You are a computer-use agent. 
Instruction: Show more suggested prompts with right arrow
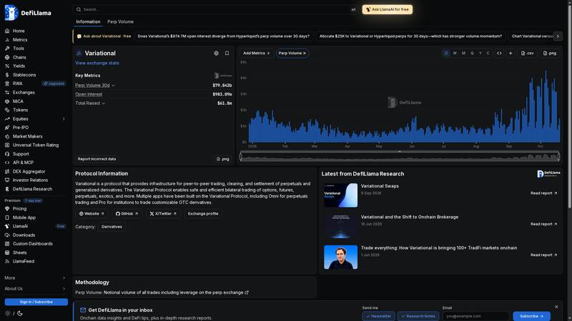tap(558, 36)
